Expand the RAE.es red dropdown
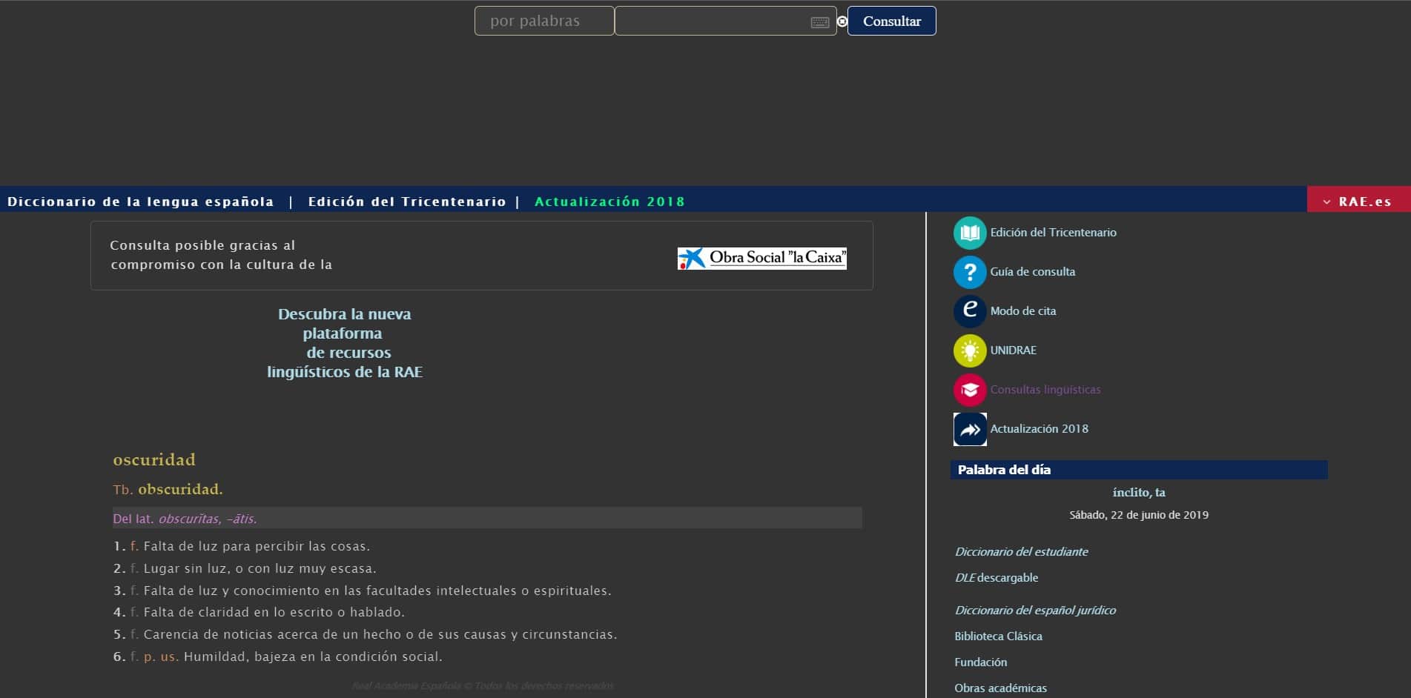 point(1358,201)
